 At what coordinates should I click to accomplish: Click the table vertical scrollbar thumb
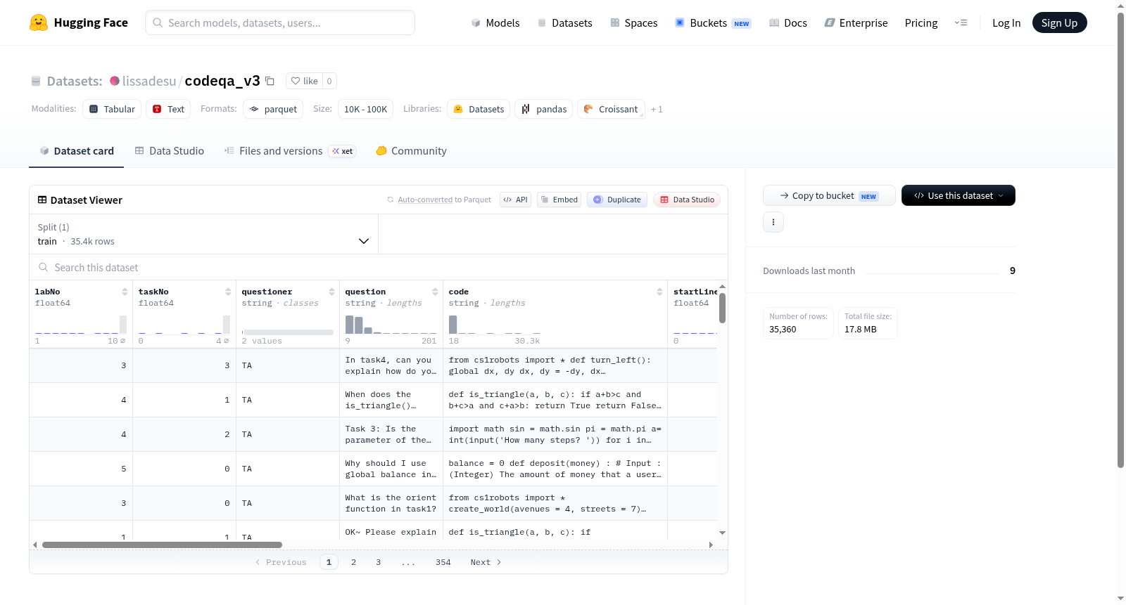click(722, 307)
